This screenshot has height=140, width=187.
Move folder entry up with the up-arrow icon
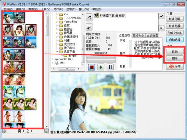pos(162,16)
